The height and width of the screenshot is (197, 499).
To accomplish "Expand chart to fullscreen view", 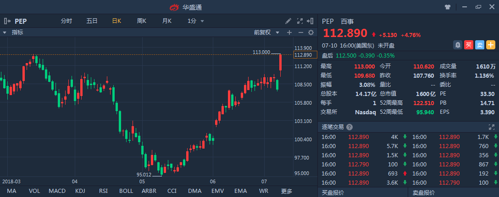I will (x=300, y=21).
